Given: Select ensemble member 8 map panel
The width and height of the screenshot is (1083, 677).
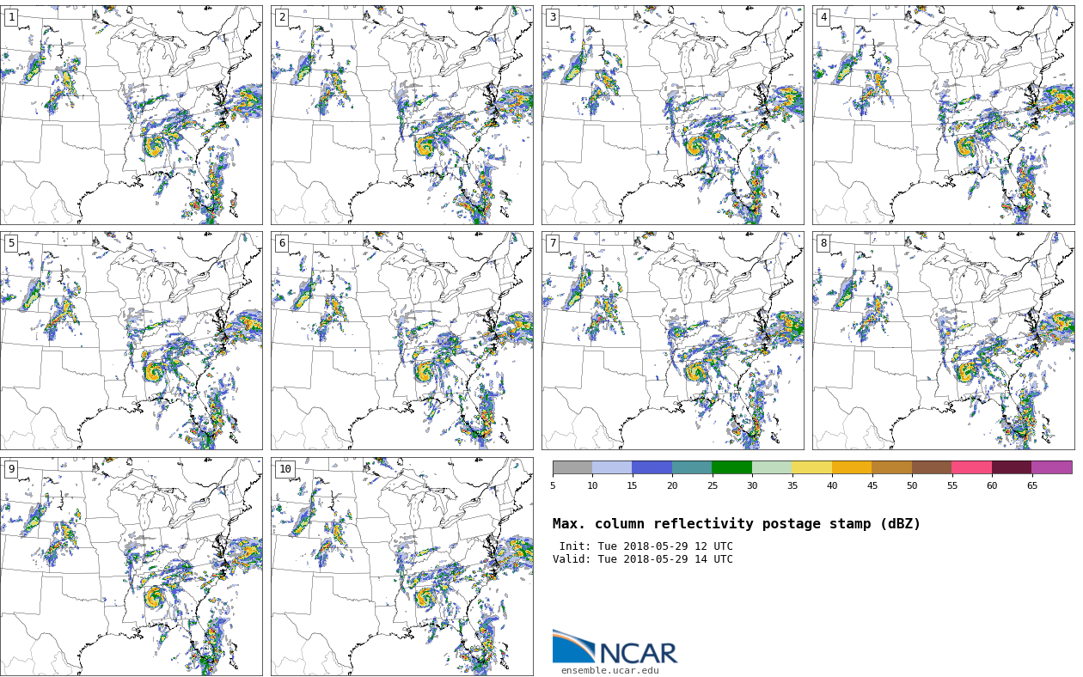Looking at the screenshot, I should (943, 340).
